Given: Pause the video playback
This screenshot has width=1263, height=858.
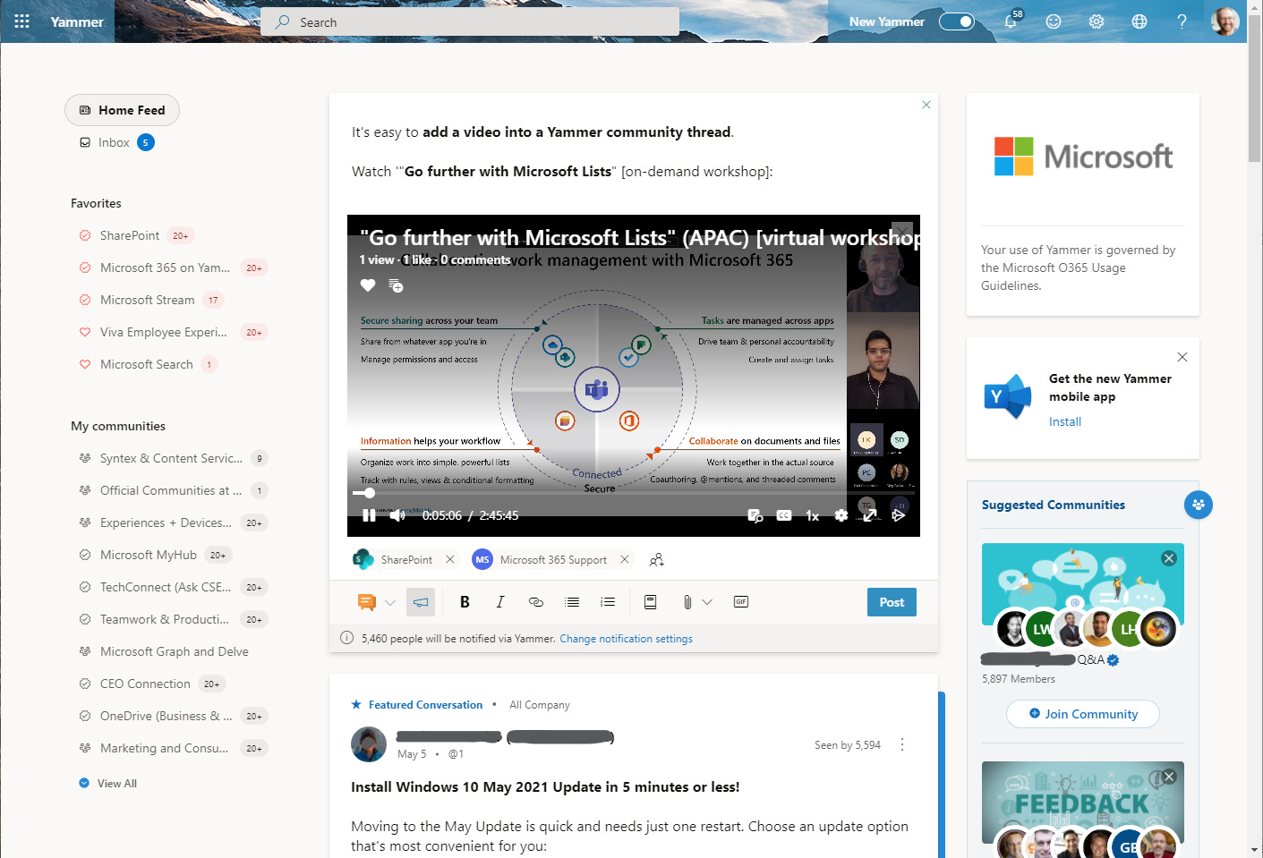Looking at the screenshot, I should pyautogui.click(x=369, y=515).
